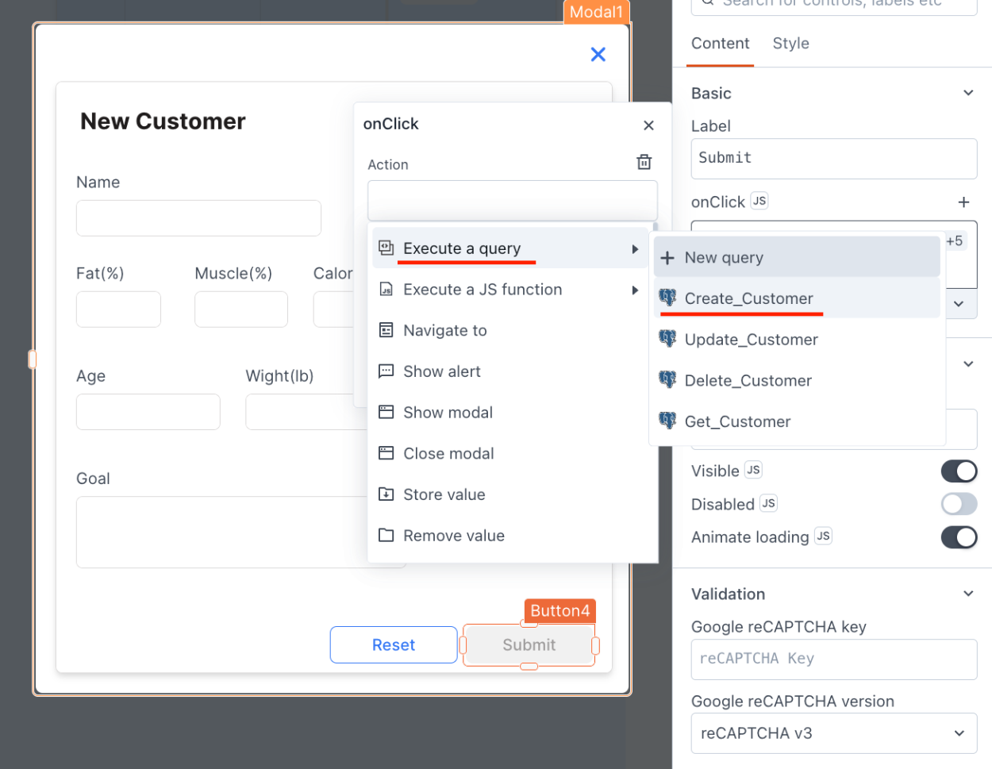Select the Create_Customer query

pyautogui.click(x=797, y=298)
